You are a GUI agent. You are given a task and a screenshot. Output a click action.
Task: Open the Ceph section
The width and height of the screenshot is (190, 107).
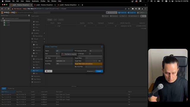[x=35, y=56]
